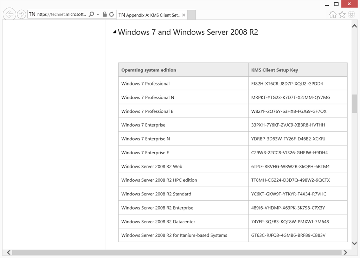360x258 pixels.
Task: Click the vertical scrollbar down arrow
Action: click(x=354, y=243)
